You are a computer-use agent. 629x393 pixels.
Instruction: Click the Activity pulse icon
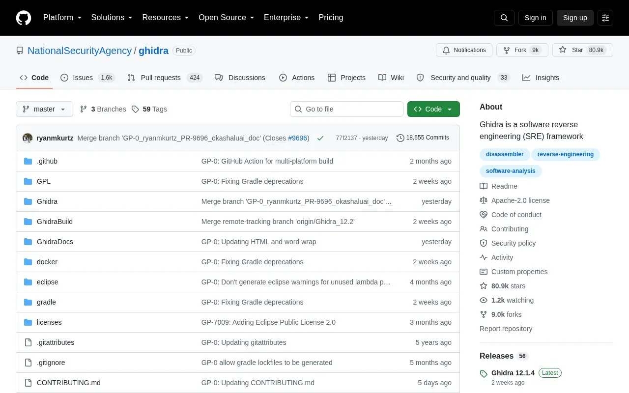(484, 257)
